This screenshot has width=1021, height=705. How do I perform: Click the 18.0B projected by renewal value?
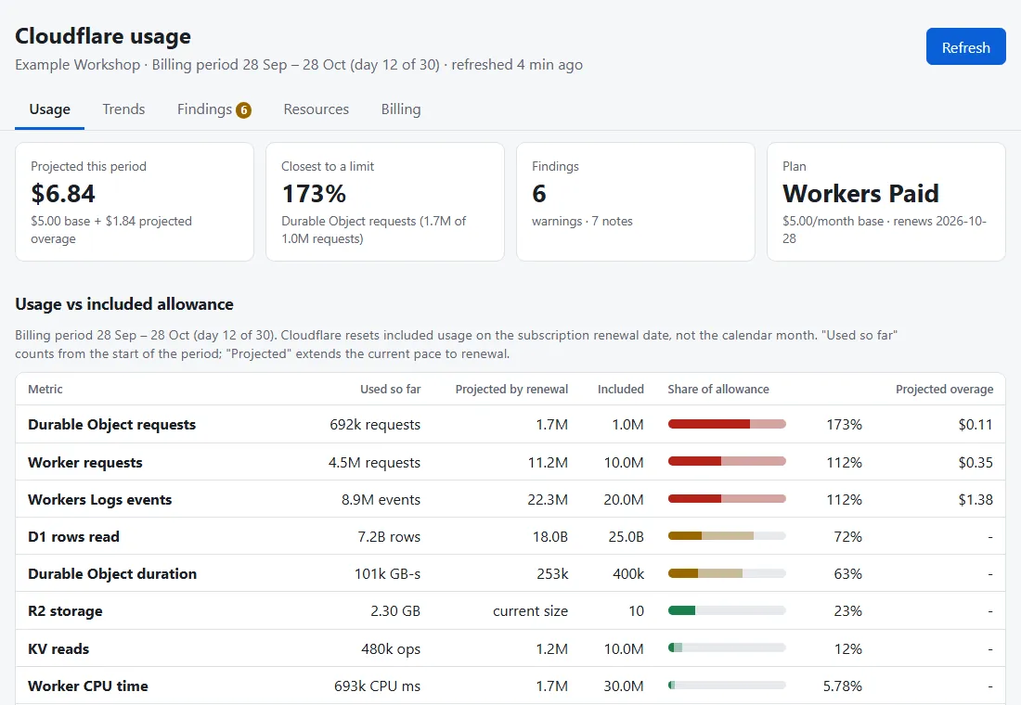(x=550, y=536)
